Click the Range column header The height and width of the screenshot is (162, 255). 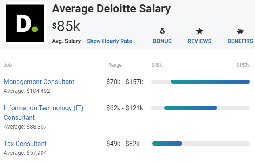pos(115,65)
